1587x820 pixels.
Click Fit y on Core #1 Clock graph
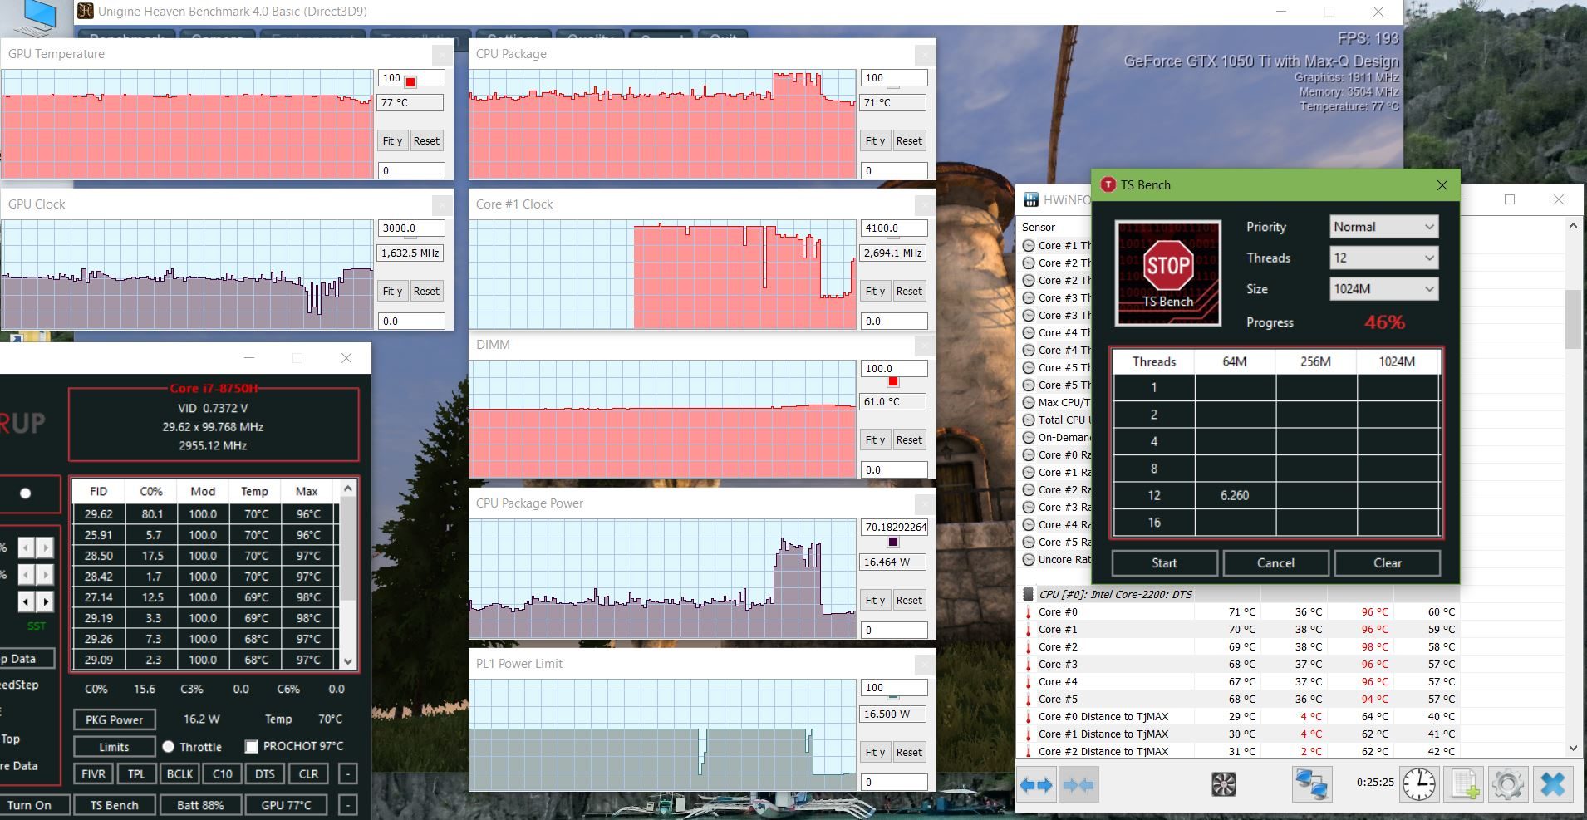(875, 292)
